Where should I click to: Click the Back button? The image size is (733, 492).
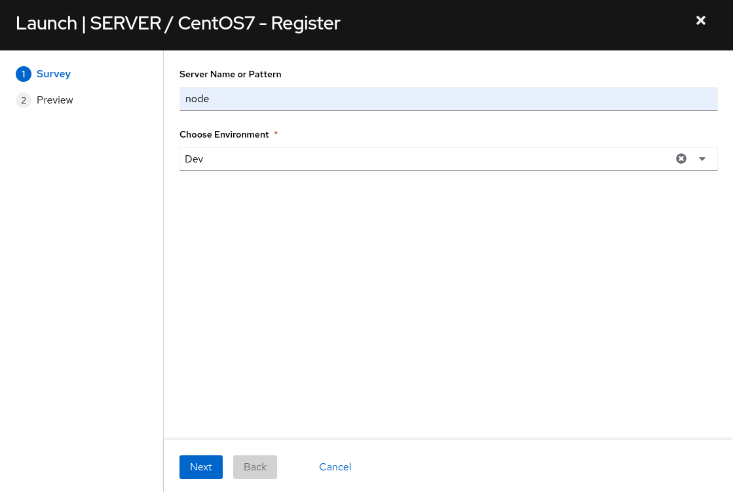[255, 466]
